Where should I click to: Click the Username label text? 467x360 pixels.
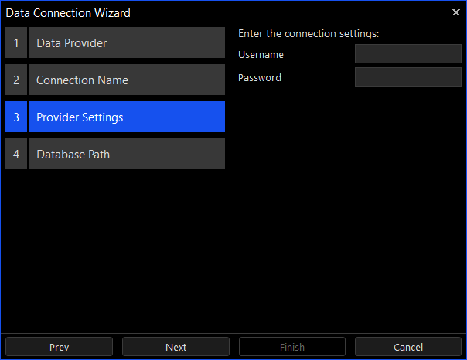(x=261, y=55)
